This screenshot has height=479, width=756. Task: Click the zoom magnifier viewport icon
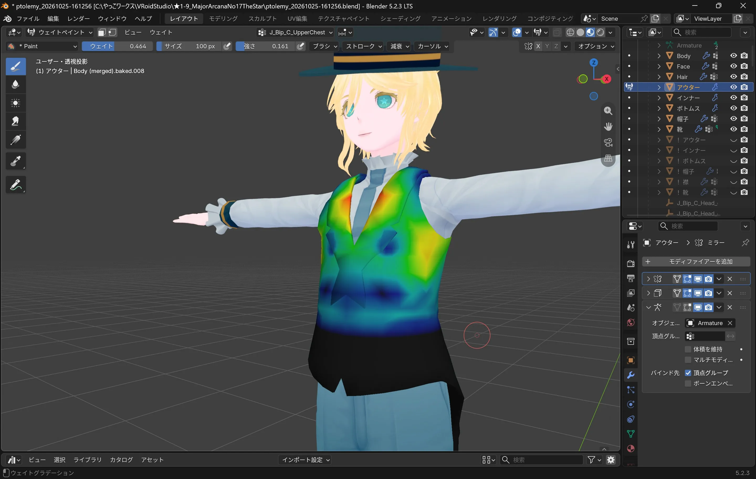point(608,111)
